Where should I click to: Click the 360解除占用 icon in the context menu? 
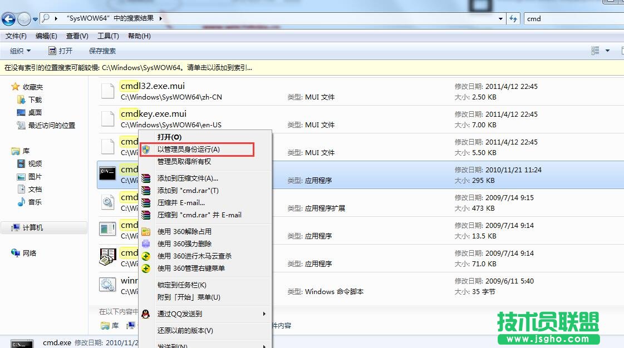click(146, 231)
